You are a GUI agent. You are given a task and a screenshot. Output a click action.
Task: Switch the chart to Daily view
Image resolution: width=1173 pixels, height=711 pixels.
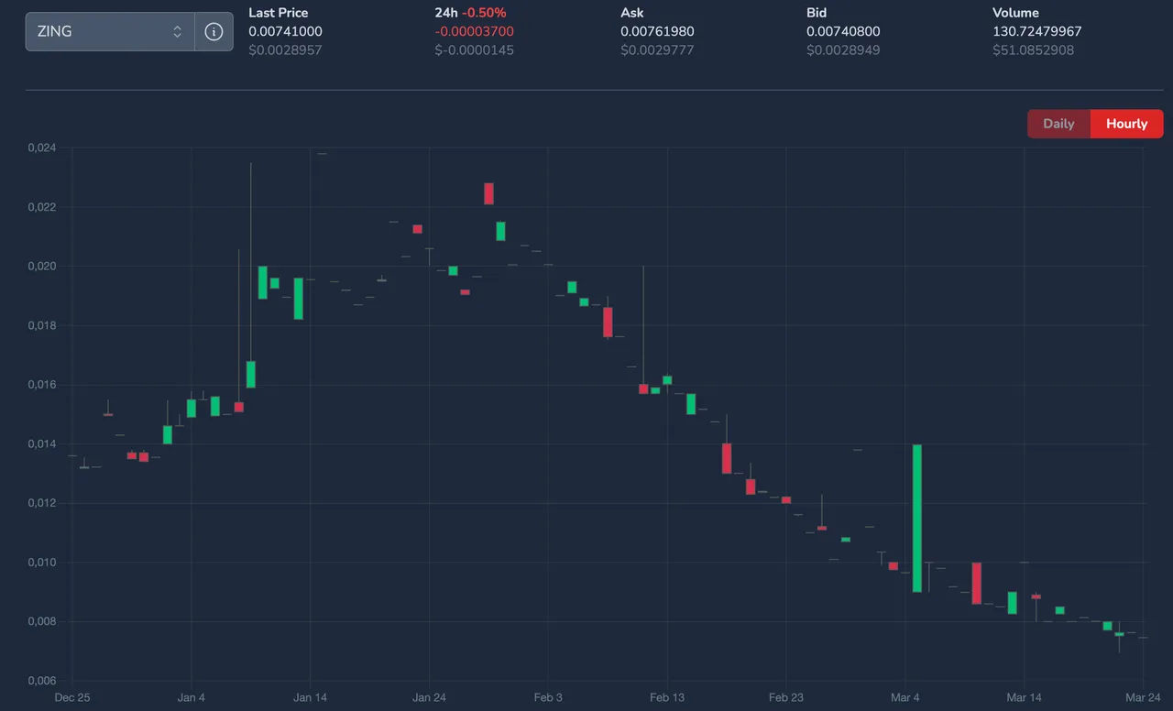pos(1058,124)
